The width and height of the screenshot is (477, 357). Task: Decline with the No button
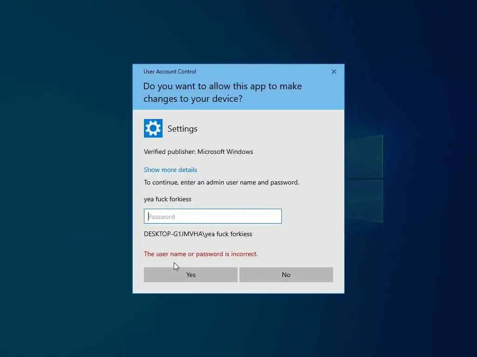pos(286,275)
